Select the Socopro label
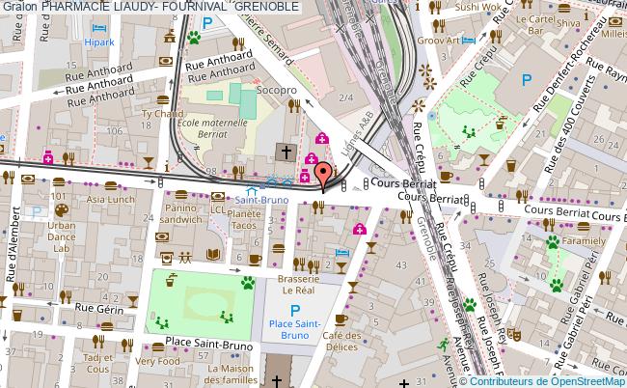This screenshot has height=388, width=627. click(x=277, y=91)
